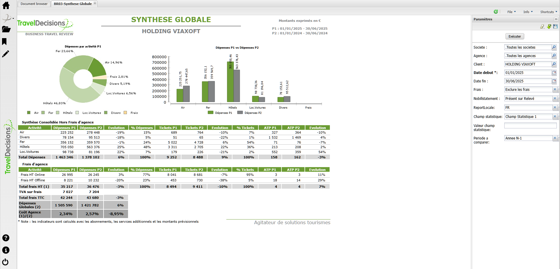This screenshot has width=560, height=269.
Task: Select the Loc.Voitures row label
Action: click(29, 152)
